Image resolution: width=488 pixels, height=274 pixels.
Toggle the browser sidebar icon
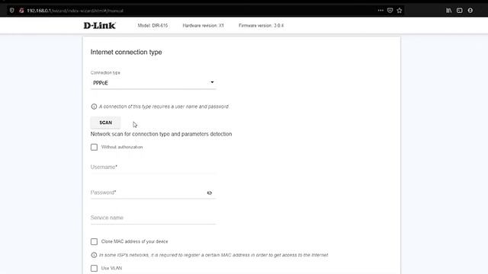pyautogui.click(x=459, y=11)
